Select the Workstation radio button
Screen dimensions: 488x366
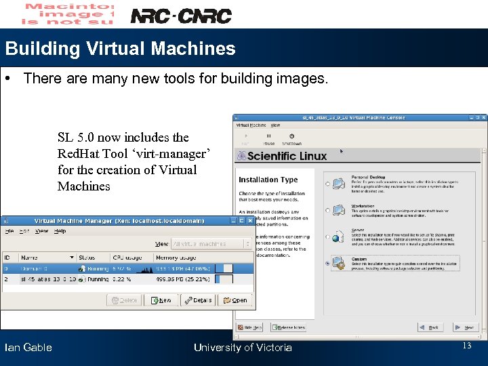click(x=327, y=210)
